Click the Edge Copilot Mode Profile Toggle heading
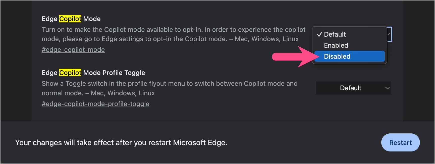 [x=93, y=73]
